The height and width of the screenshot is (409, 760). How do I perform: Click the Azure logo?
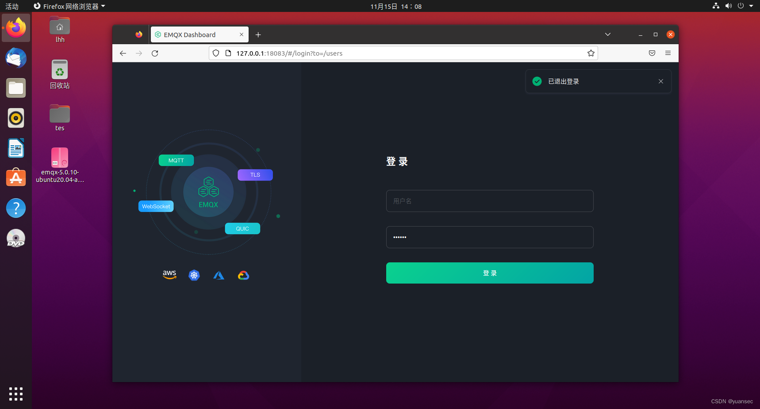(x=219, y=275)
